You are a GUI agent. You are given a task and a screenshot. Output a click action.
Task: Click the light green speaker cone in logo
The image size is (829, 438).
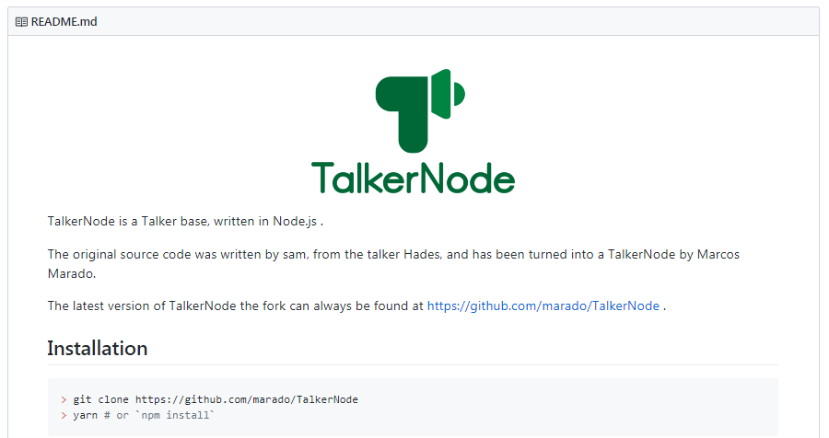click(448, 94)
